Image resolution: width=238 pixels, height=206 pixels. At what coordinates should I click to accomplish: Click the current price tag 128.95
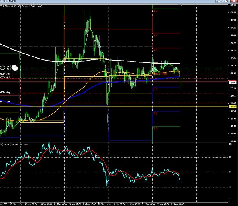click(233, 83)
